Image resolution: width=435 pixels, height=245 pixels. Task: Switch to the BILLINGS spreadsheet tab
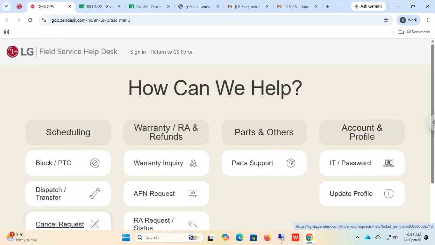point(100,6)
